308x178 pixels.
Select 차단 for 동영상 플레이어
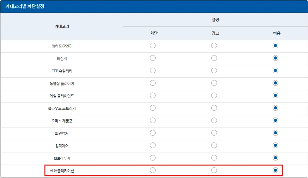click(x=153, y=83)
